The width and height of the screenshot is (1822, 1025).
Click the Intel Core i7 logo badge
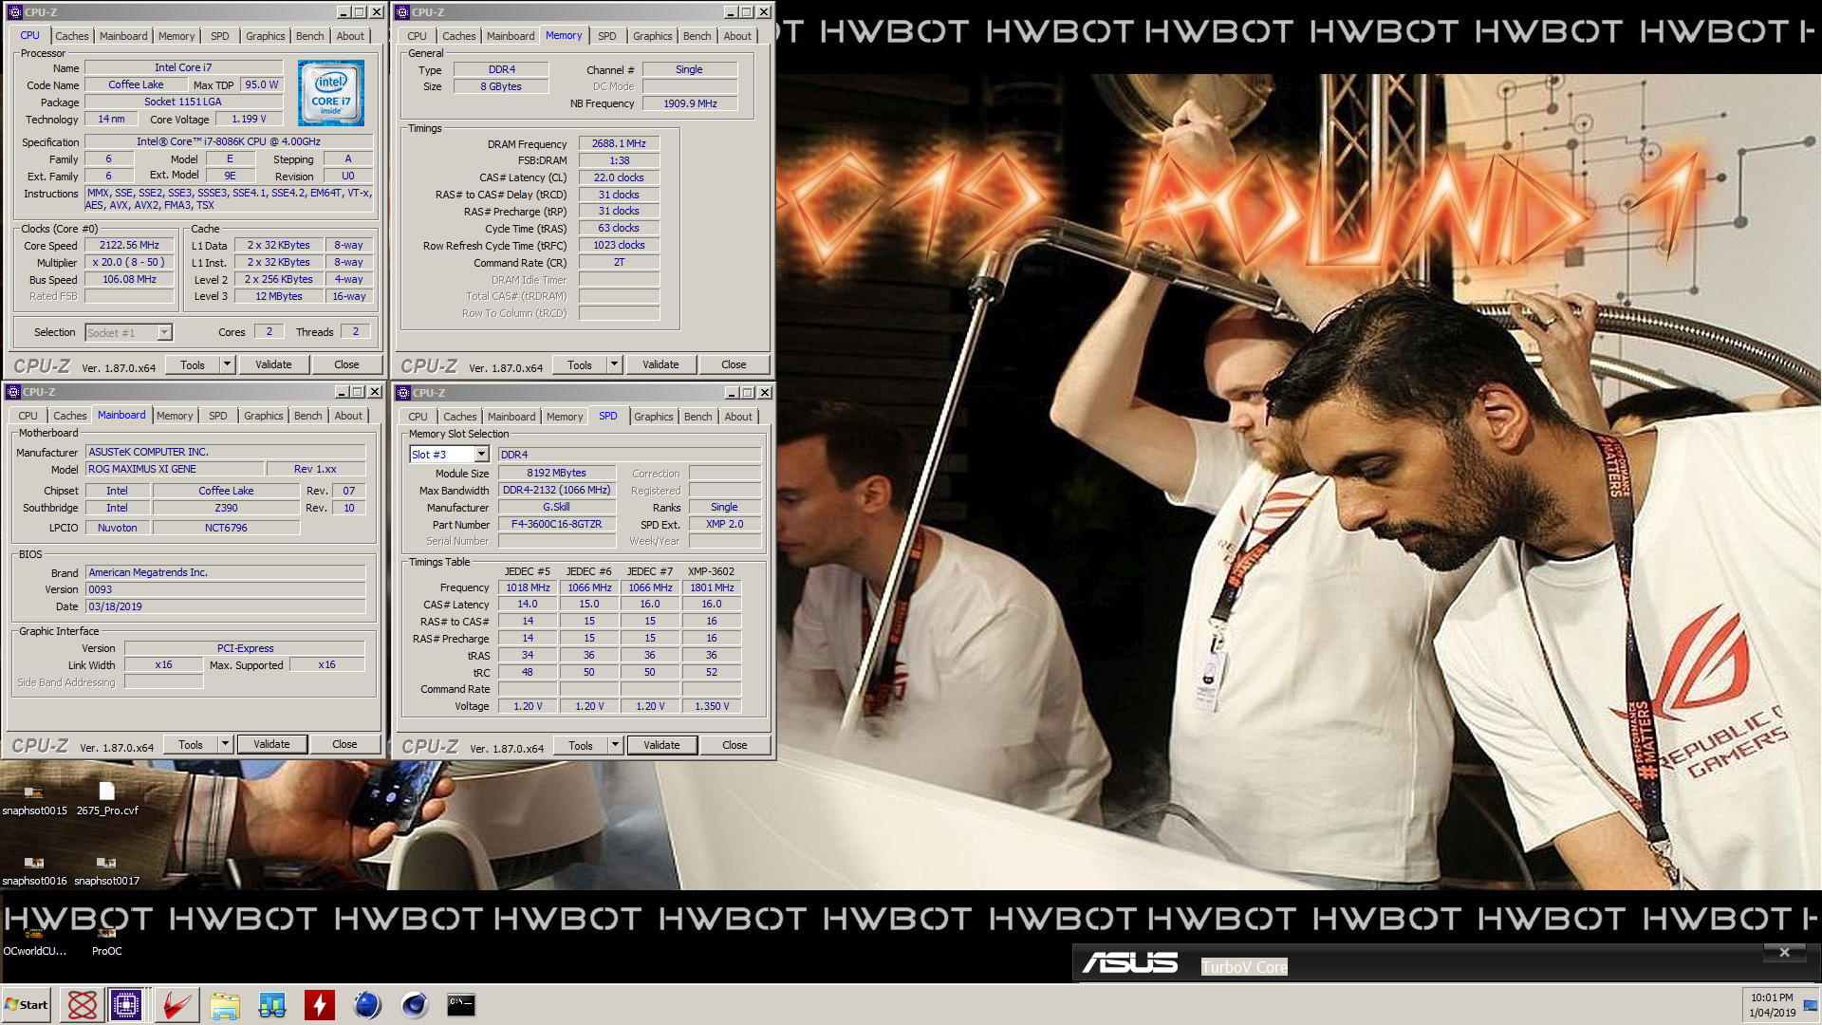point(331,93)
